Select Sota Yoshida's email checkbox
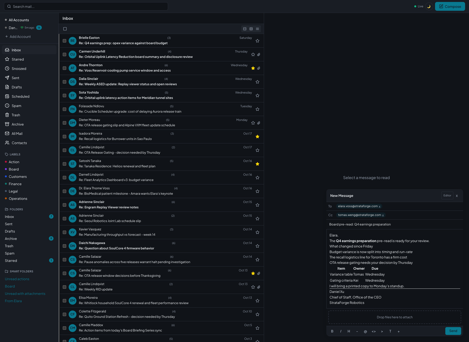This screenshot has height=342, width=469. pyautogui.click(x=64, y=95)
